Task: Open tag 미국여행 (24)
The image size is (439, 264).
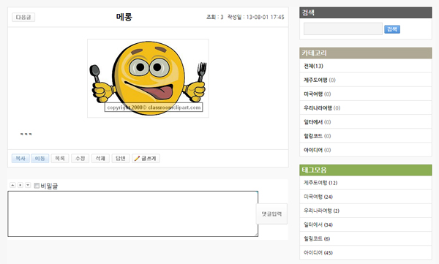Action: point(318,197)
